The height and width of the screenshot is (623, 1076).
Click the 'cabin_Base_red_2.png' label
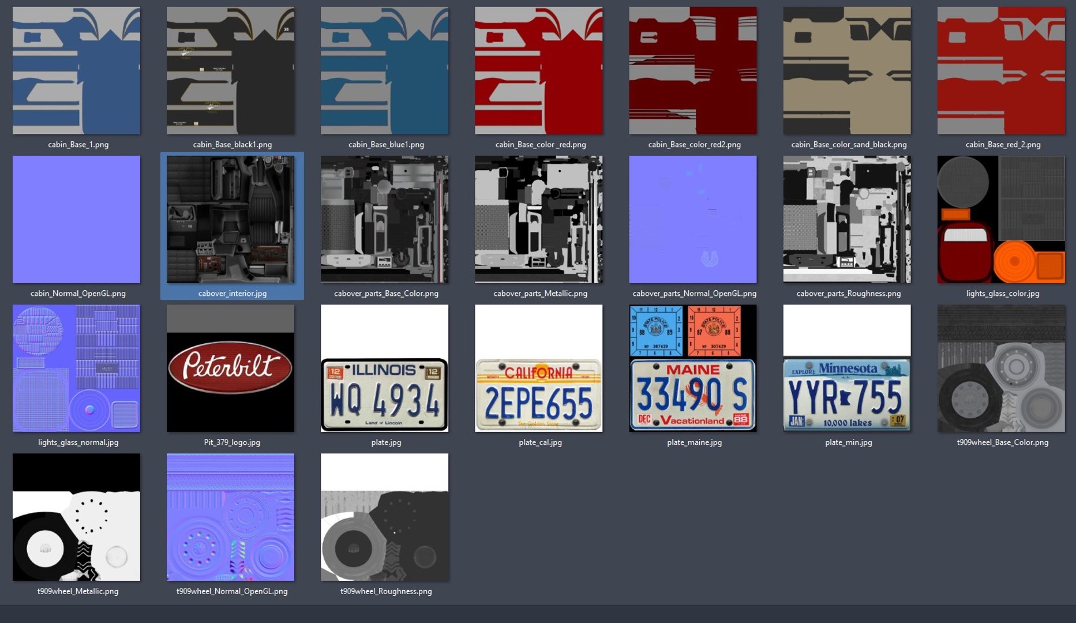point(1003,145)
